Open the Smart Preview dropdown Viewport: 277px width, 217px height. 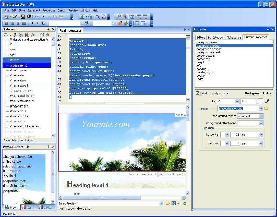point(161,203)
